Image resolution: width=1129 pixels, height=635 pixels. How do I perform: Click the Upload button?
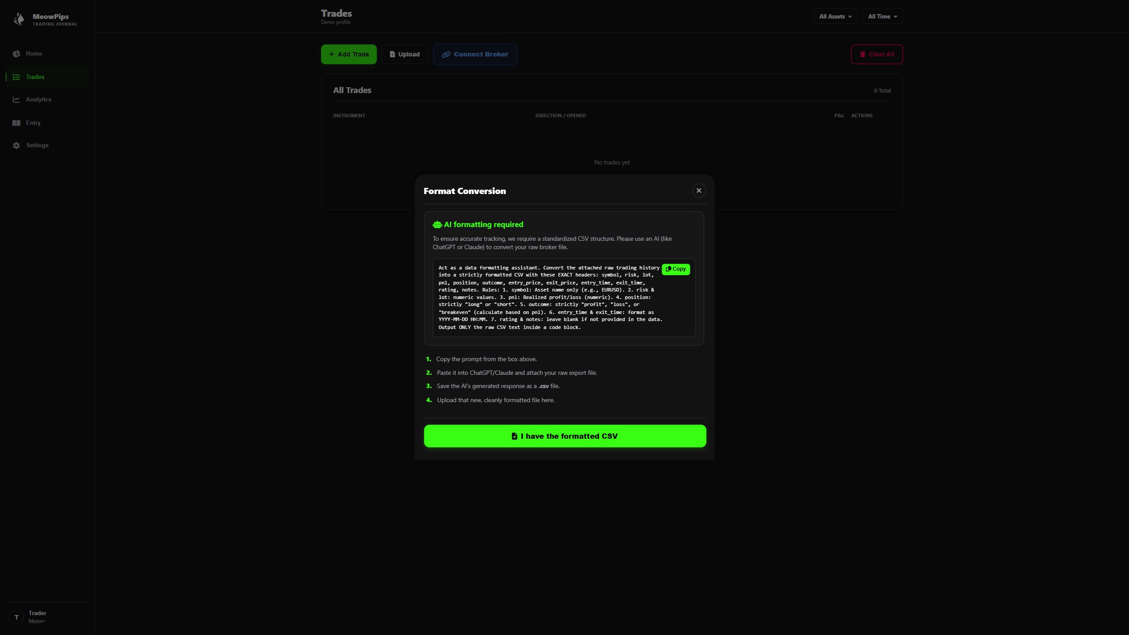405,54
